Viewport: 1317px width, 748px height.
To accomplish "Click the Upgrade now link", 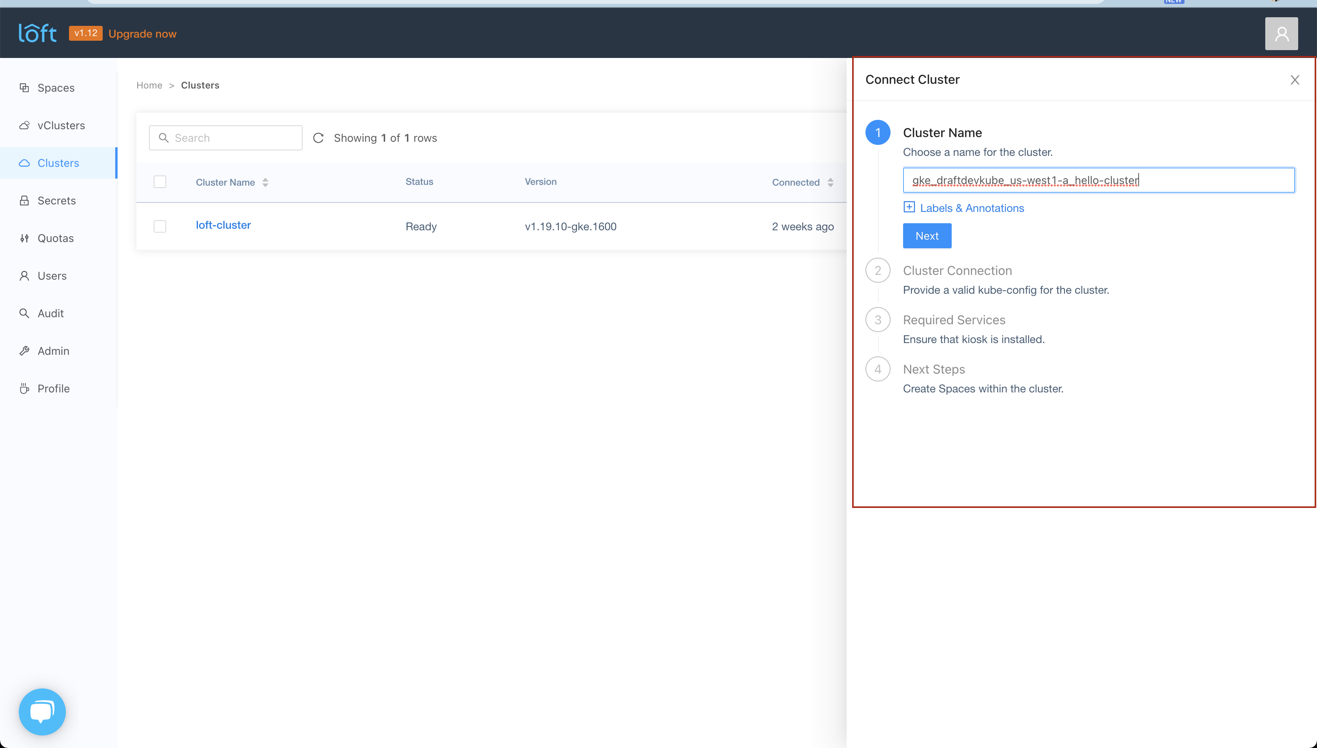I will (142, 34).
